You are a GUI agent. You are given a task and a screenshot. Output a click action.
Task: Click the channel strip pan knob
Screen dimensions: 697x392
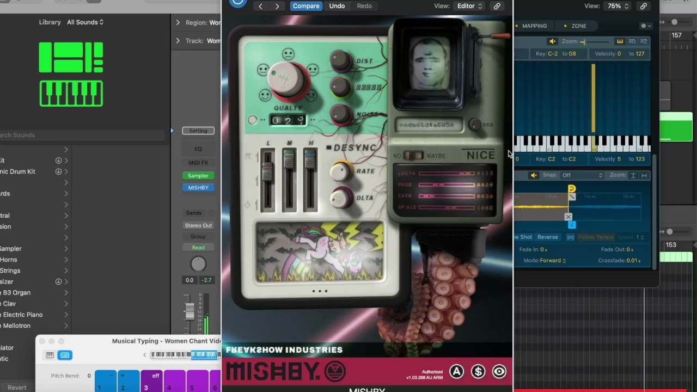coord(198,264)
